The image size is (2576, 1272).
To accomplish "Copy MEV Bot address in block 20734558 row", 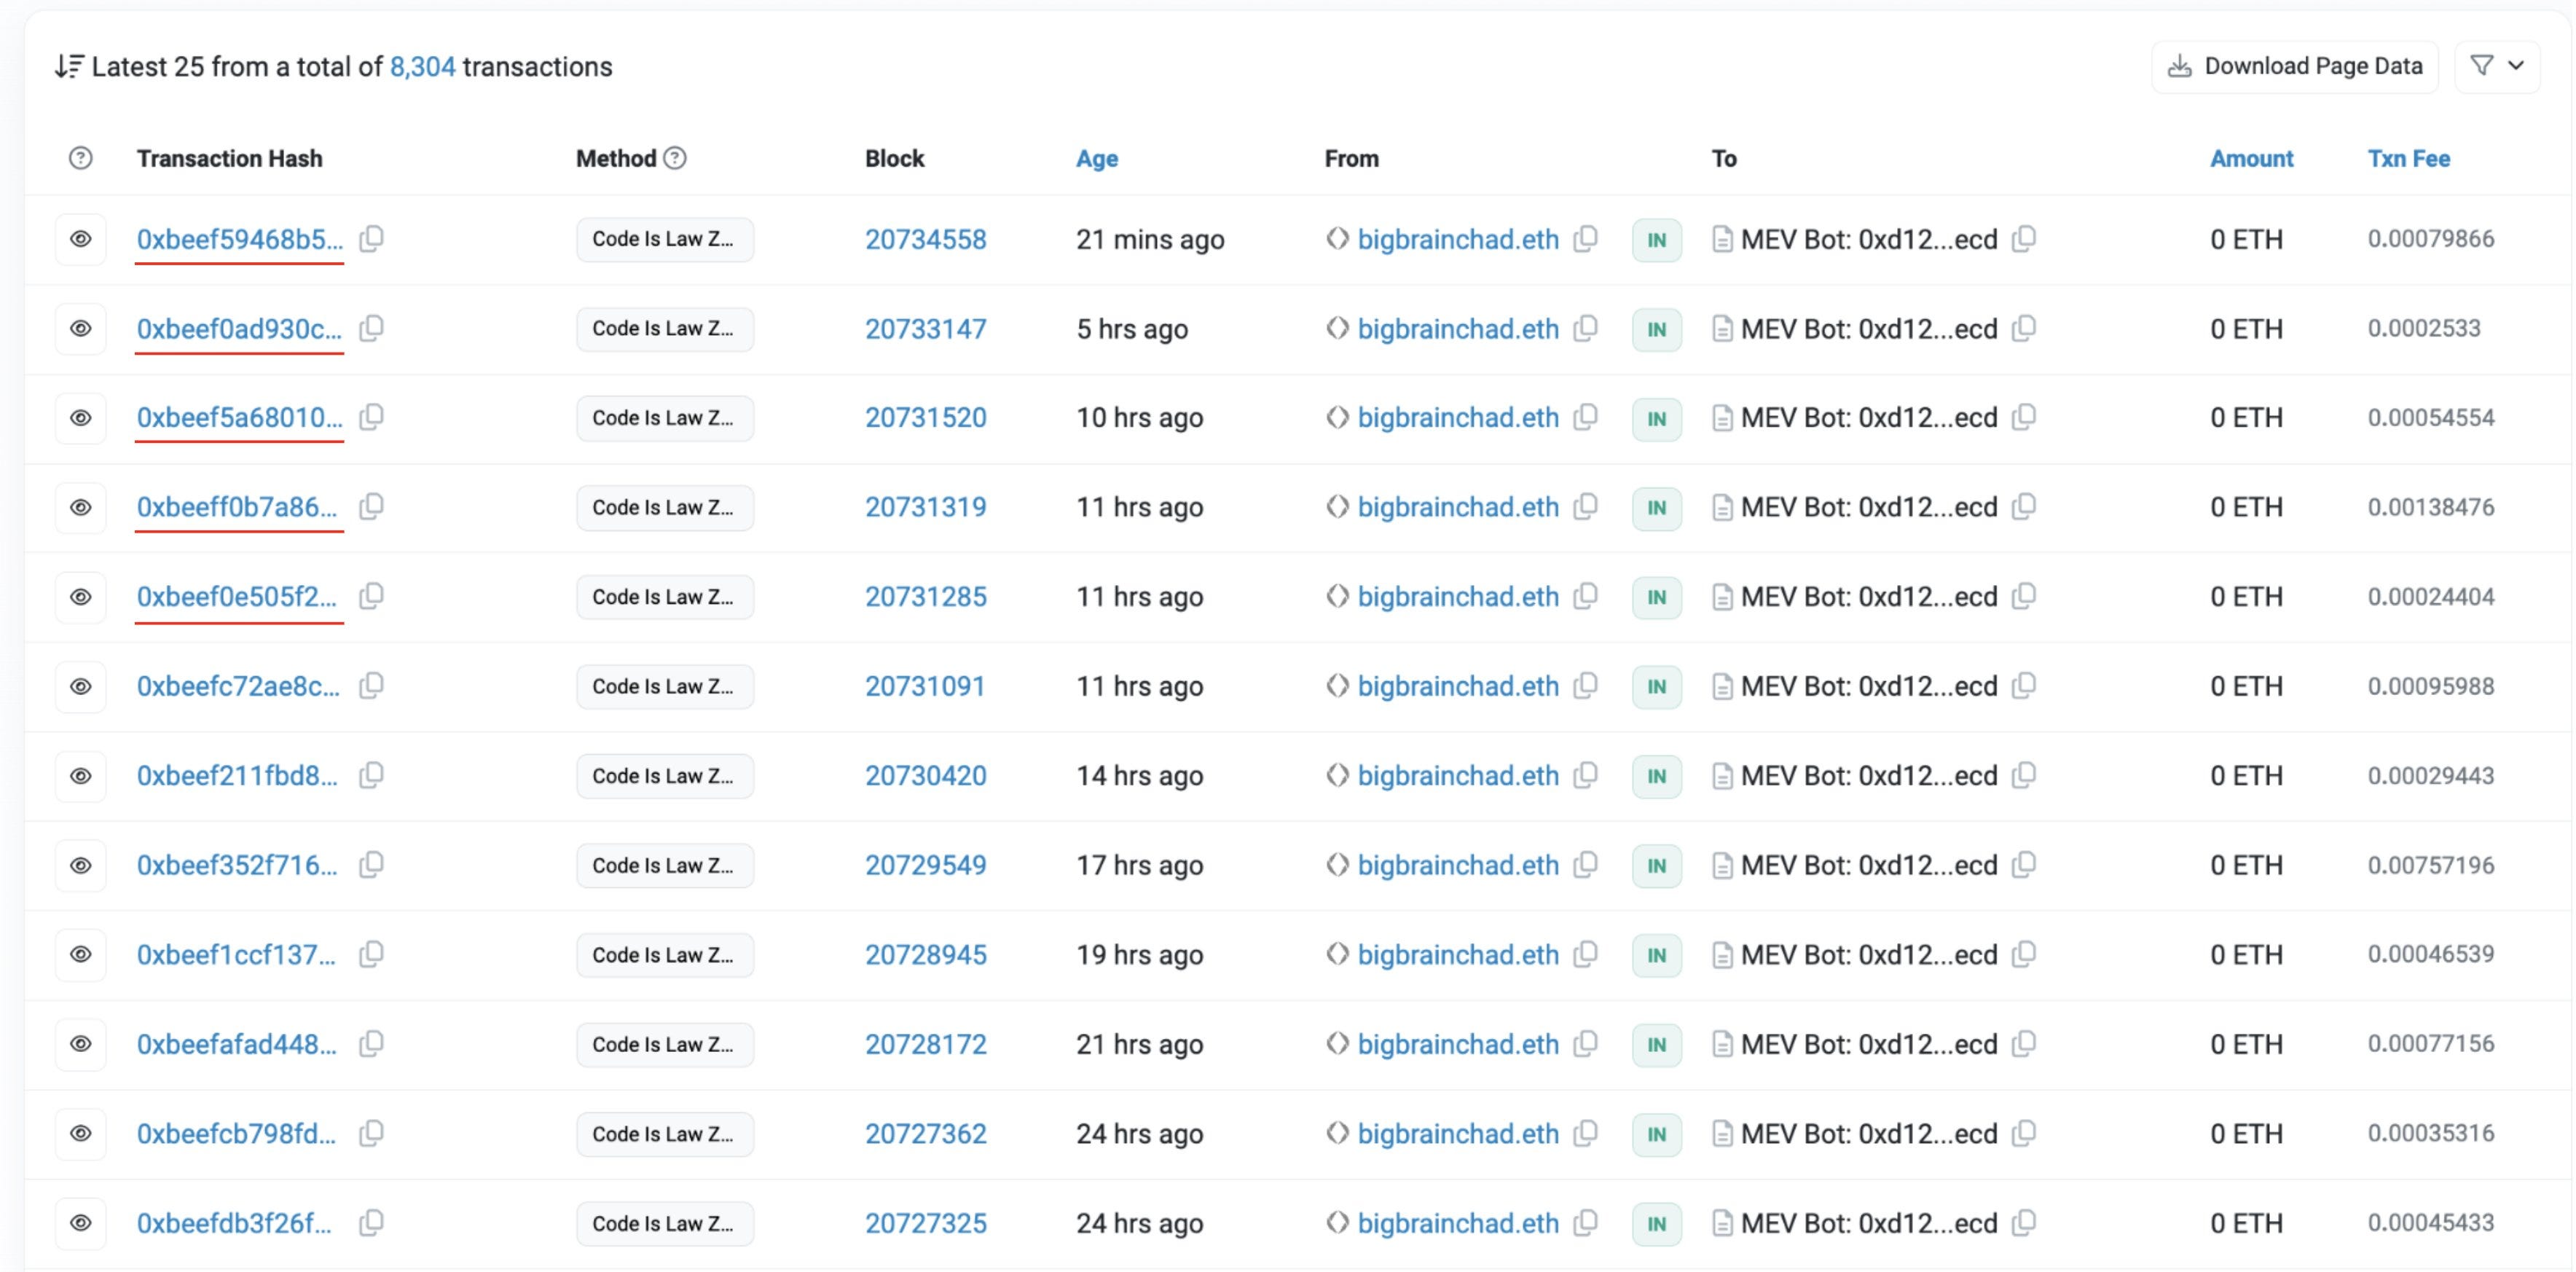I will coord(2023,239).
